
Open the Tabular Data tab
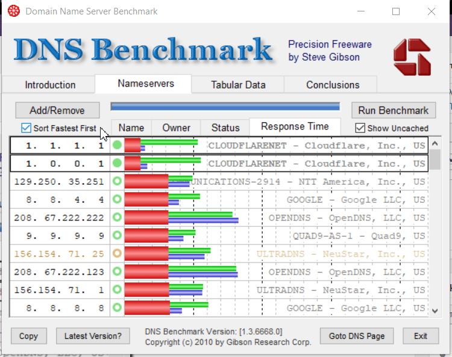pos(238,85)
